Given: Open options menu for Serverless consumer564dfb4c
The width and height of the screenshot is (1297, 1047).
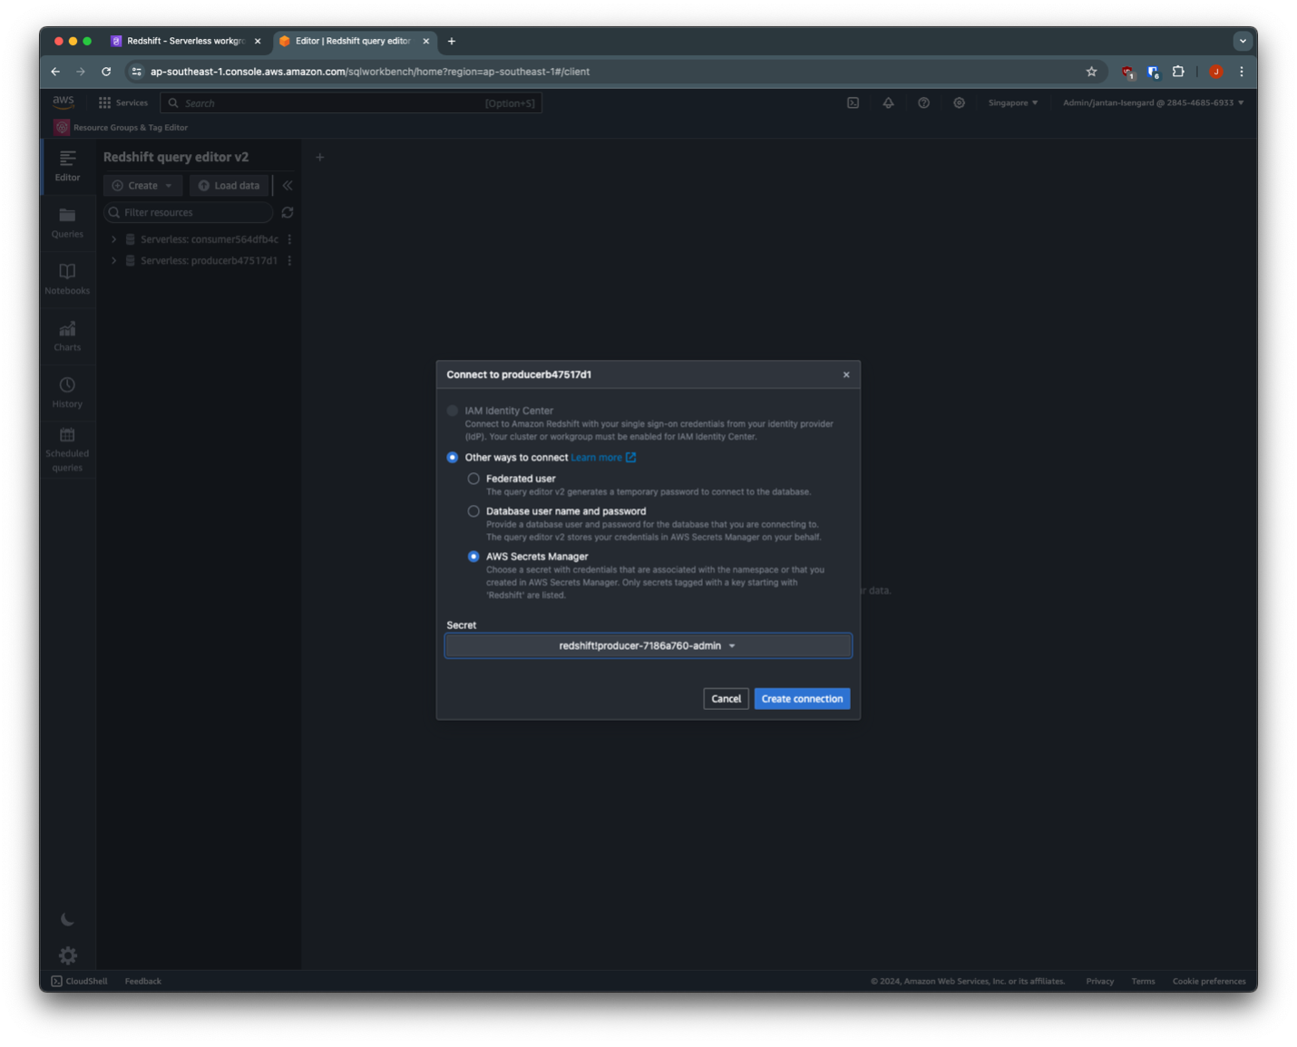Looking at the screenshot, I should [x=289, y=239].
